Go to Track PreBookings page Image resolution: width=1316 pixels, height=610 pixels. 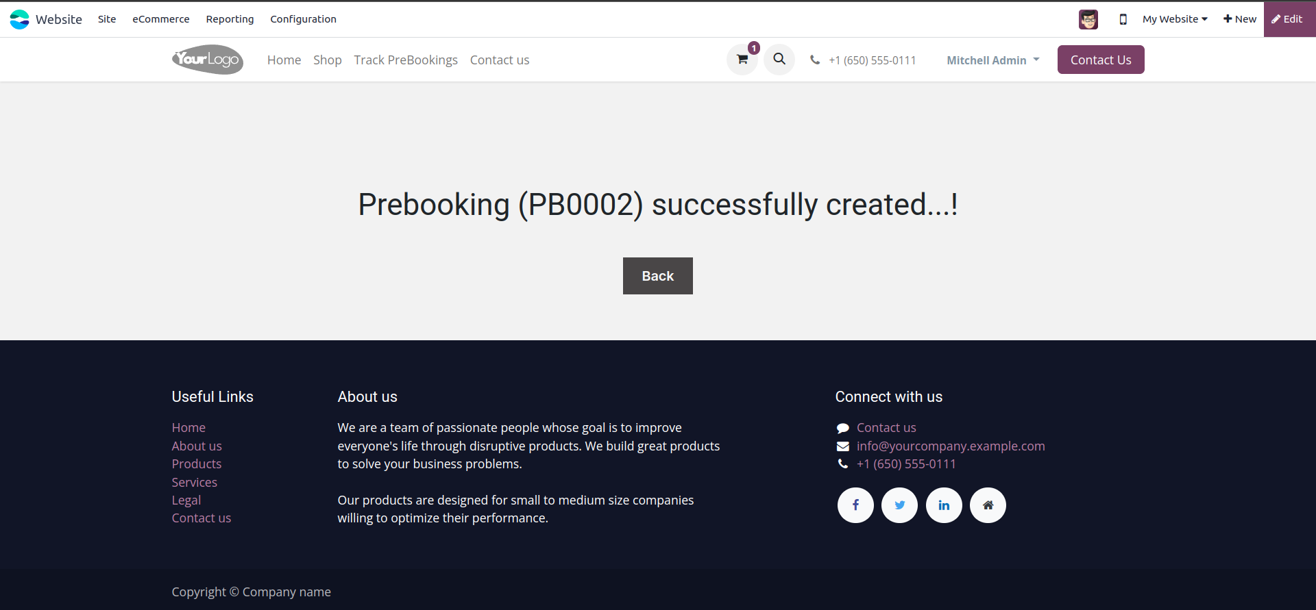pos(406,60)
